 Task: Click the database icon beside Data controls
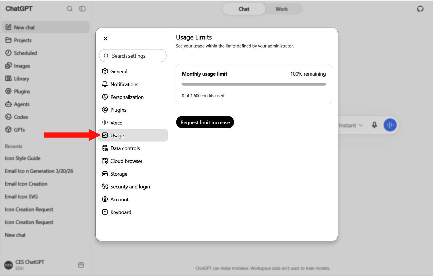105,148
